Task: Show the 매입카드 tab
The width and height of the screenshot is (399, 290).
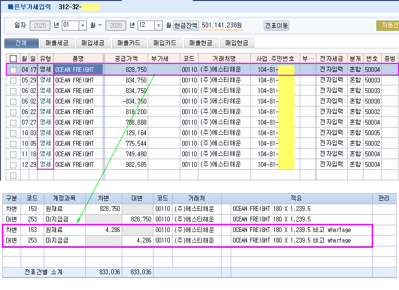Action: coord(165,43)
